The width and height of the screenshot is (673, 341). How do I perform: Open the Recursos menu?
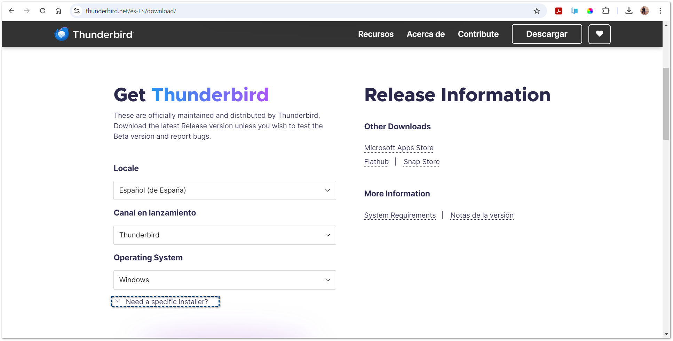click(376, 34)
